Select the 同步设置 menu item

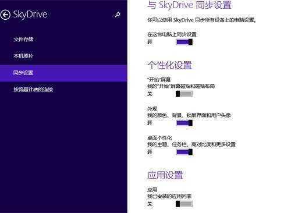pyautogui.click(x=63, y=73)
